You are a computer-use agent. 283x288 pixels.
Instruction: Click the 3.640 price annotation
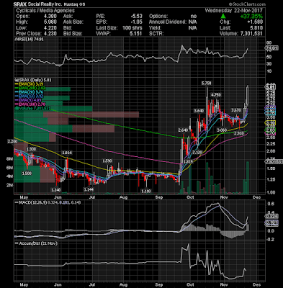pos(199,111)
